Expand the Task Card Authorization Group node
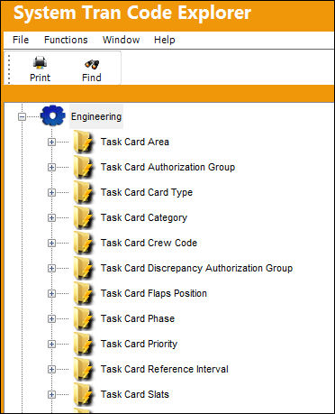The width and height of the screenshot is (335, 414). (51, 167)
